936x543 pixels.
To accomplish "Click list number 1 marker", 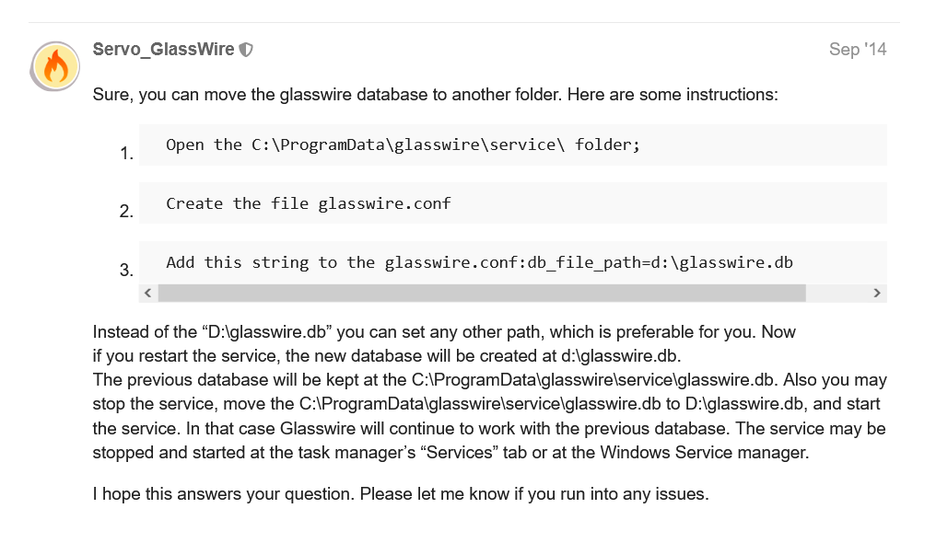I will click(126, 154).
